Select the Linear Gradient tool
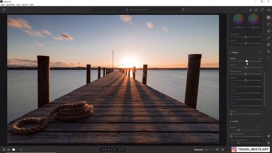 (x=269, y=45)
